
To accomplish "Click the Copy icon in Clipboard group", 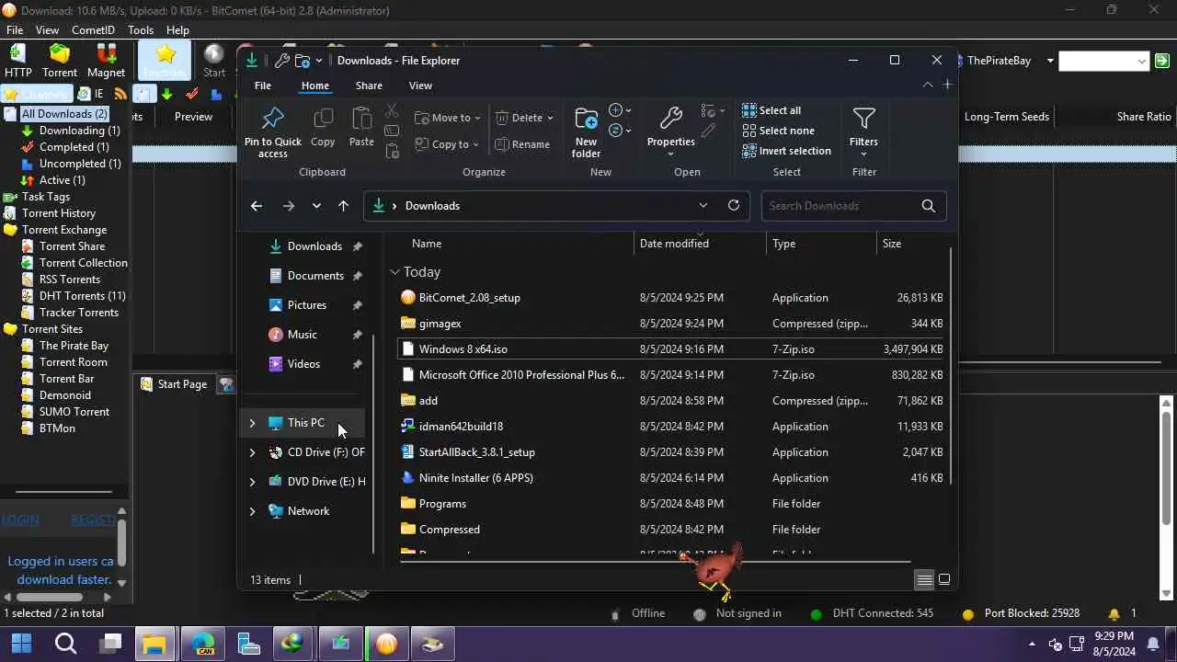I will [x=323, y=128].
